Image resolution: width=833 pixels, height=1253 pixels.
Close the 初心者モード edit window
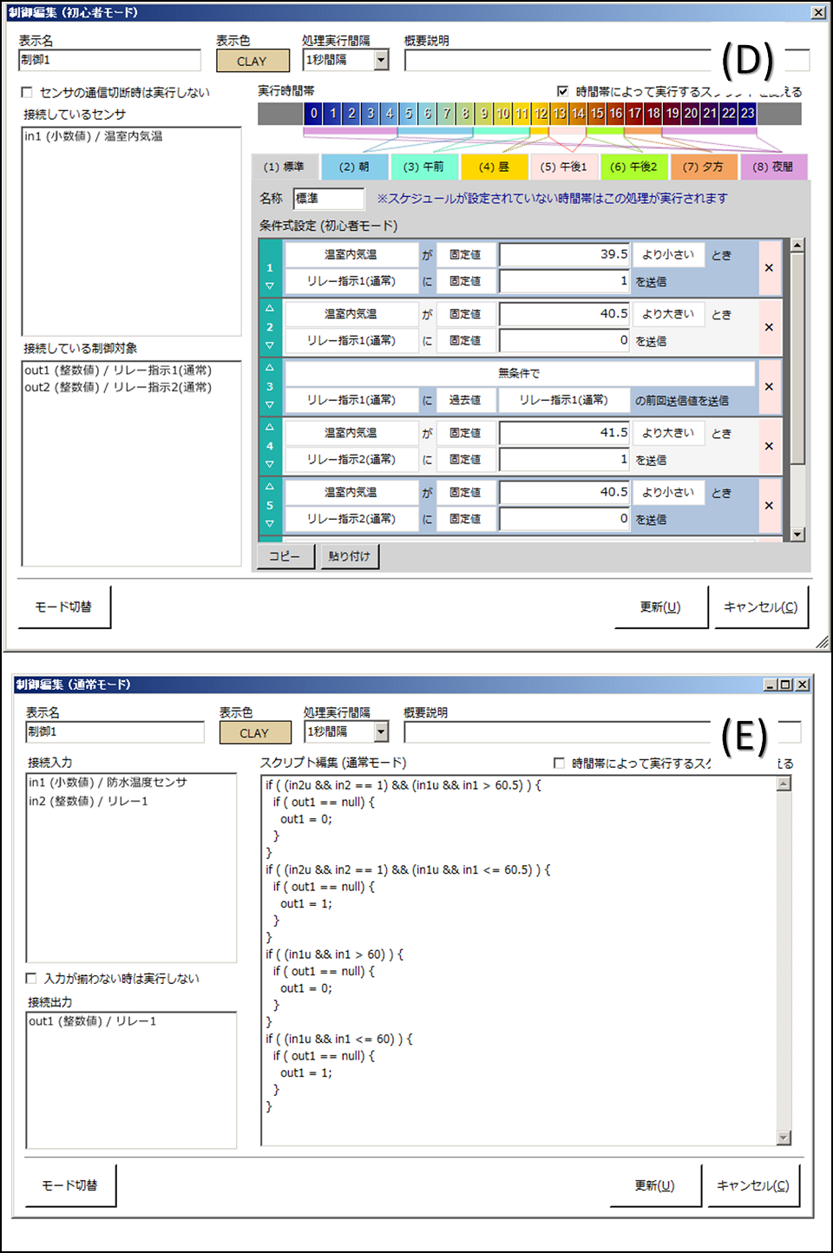click(818, 12)
